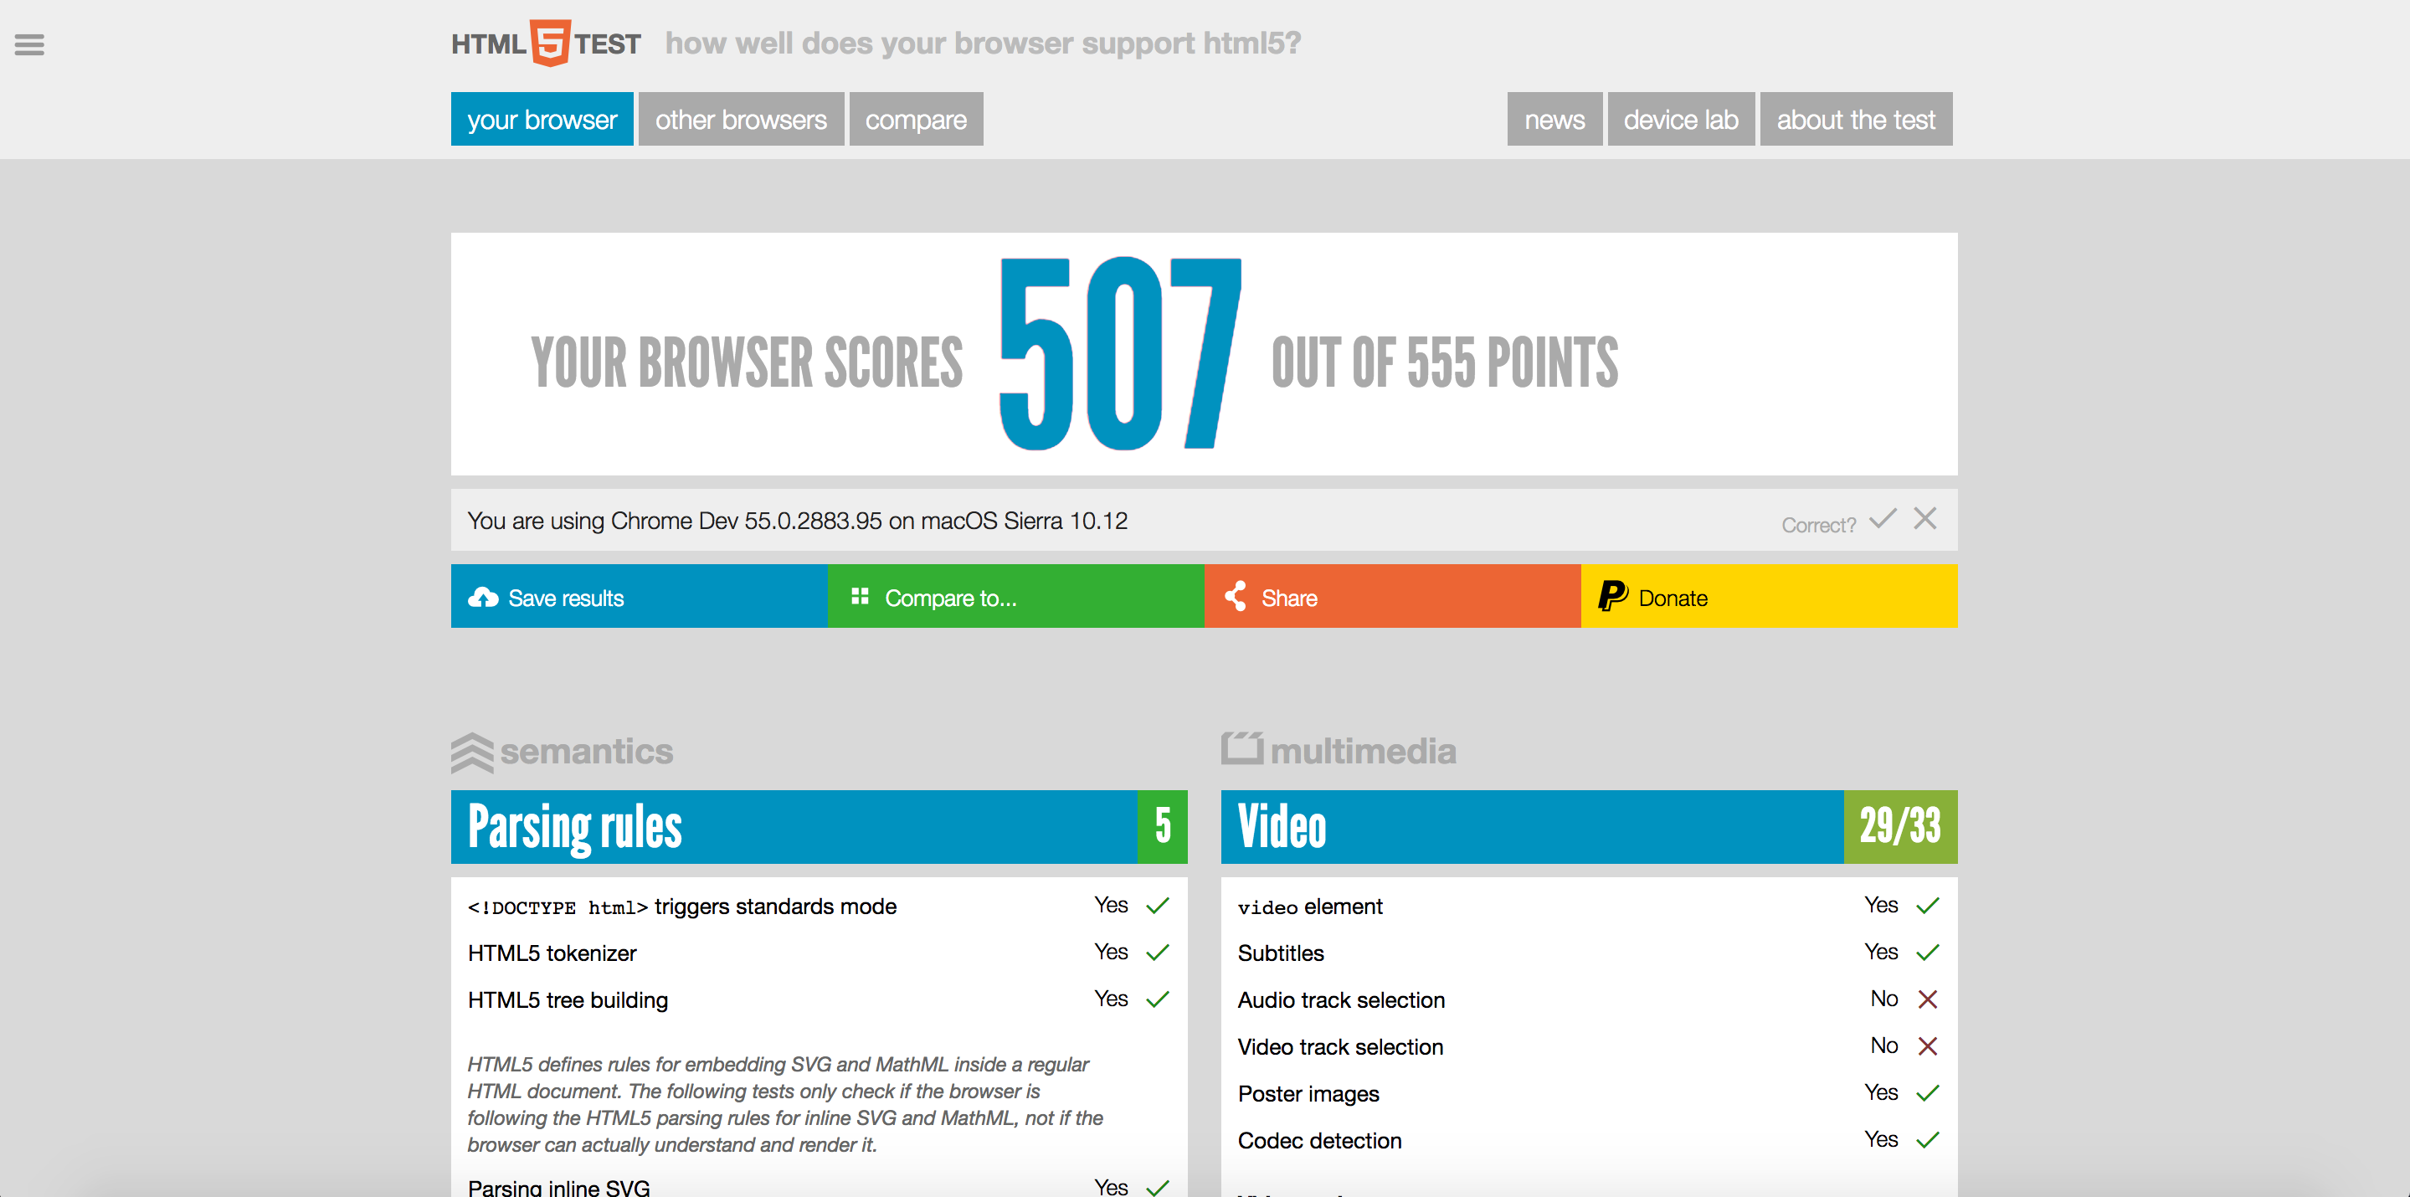2410x1197 pixels.
Task: Click the tagline 'how well does your browser support html5?'
Action: 984,43
